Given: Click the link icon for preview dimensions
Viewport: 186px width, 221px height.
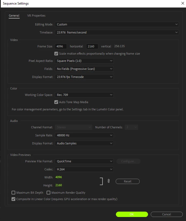Looking at the screenshot, I should pos(109,181).
